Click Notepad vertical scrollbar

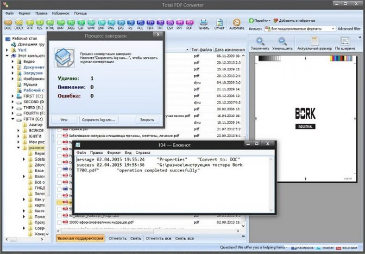271,185
